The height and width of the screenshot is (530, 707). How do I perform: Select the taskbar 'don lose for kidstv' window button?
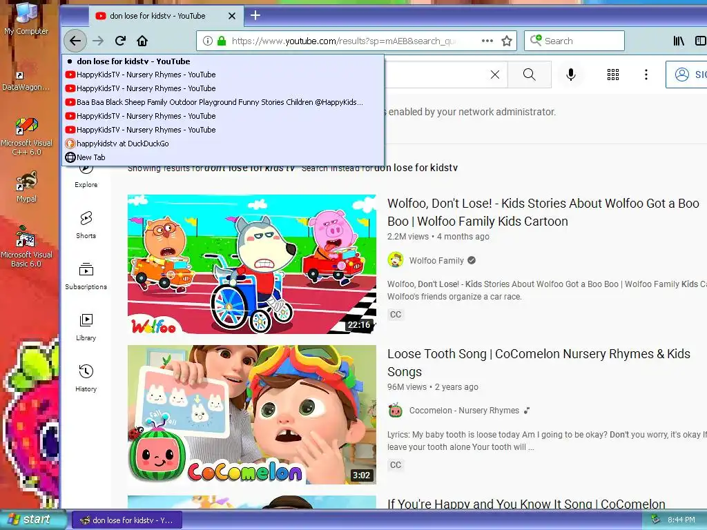127,520
